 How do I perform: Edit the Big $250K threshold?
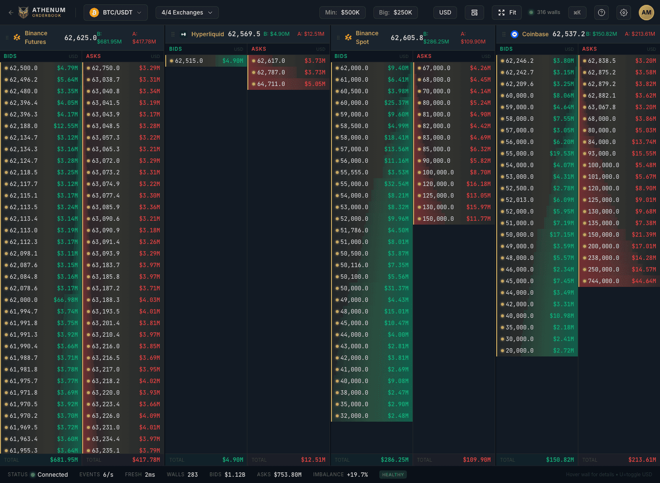(396, 13)
